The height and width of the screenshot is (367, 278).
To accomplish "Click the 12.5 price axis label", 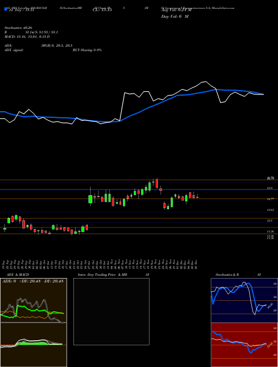I will [270, 221].
